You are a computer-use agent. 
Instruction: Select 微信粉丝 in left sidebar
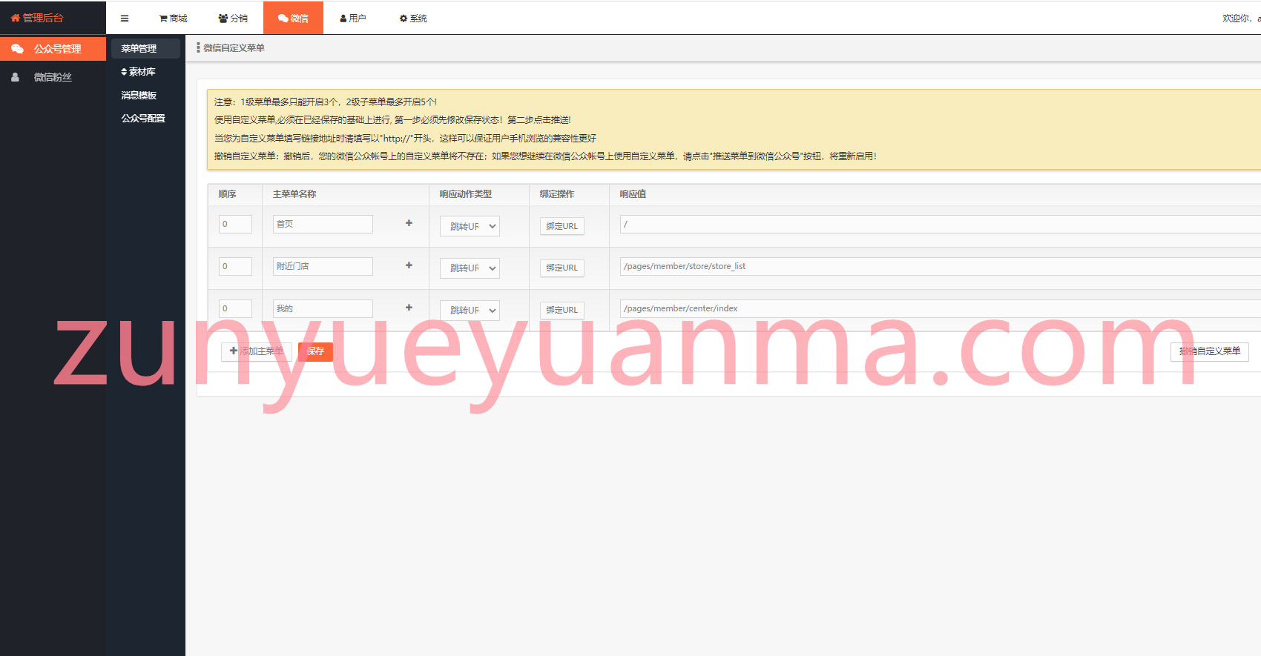(x=53, y=77)
